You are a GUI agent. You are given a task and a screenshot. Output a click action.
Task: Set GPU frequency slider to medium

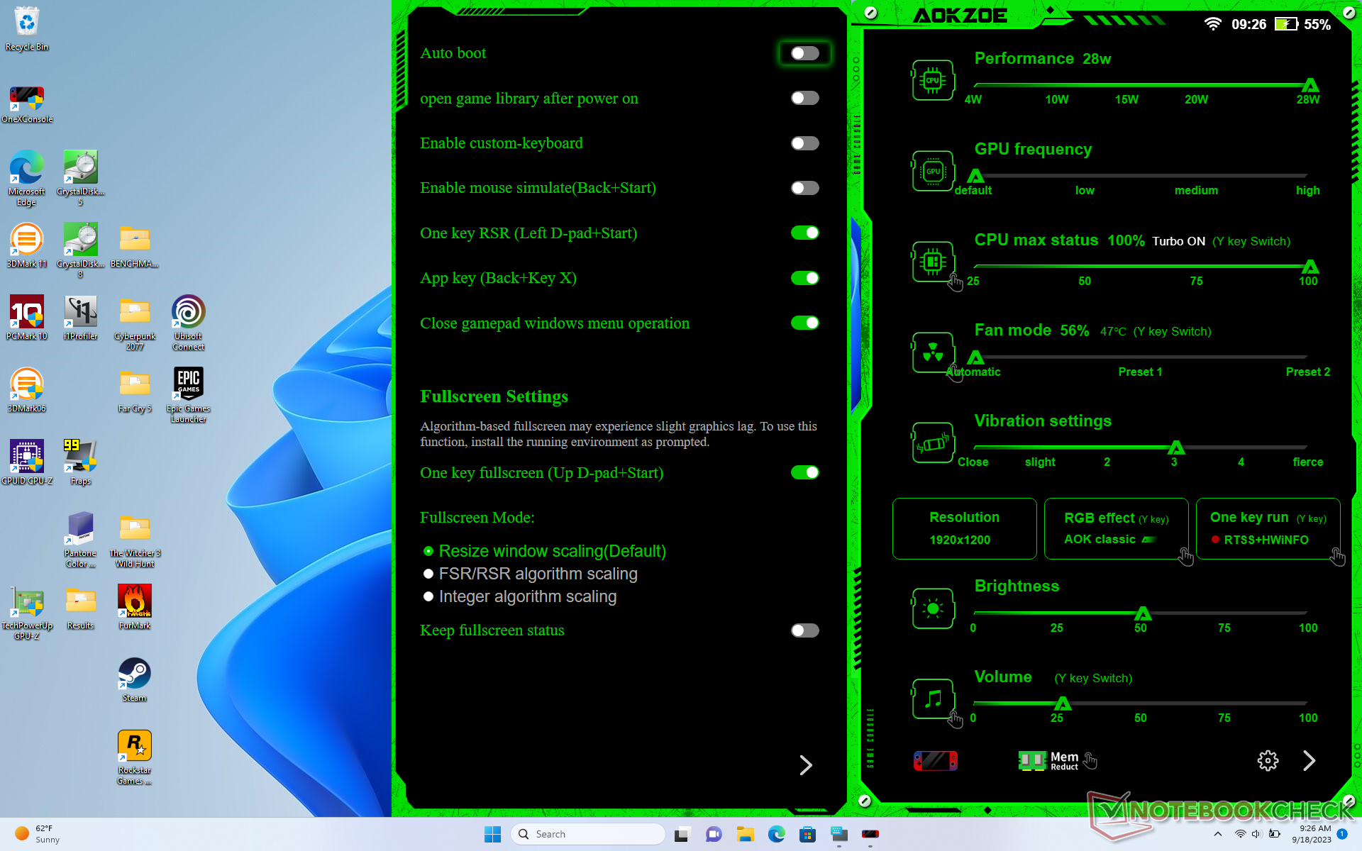click(1196, 176)
